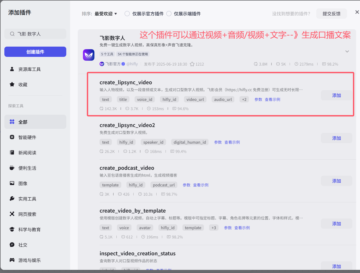Collapse the 飞影数字人 plugin tool list
360x273 pixels.
[347, 51]
